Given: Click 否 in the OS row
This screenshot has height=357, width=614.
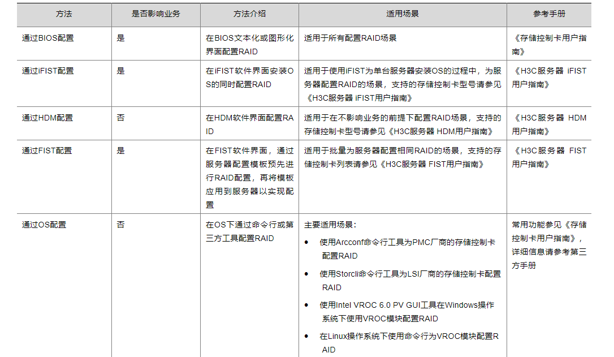Looking at the screenshot, I should tap(120, 225).
